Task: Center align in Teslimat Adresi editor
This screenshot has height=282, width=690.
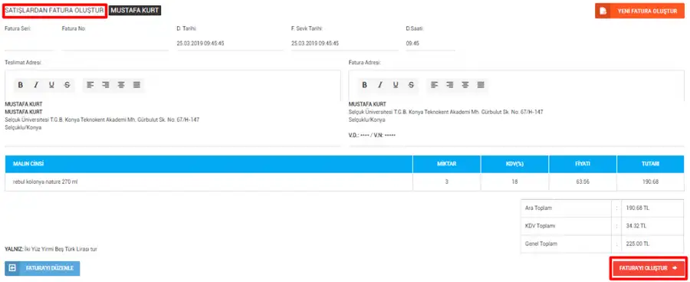Action: 121,85
